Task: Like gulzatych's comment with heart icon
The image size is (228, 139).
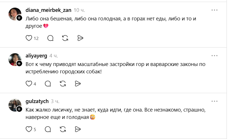Action: coord(29,129)
